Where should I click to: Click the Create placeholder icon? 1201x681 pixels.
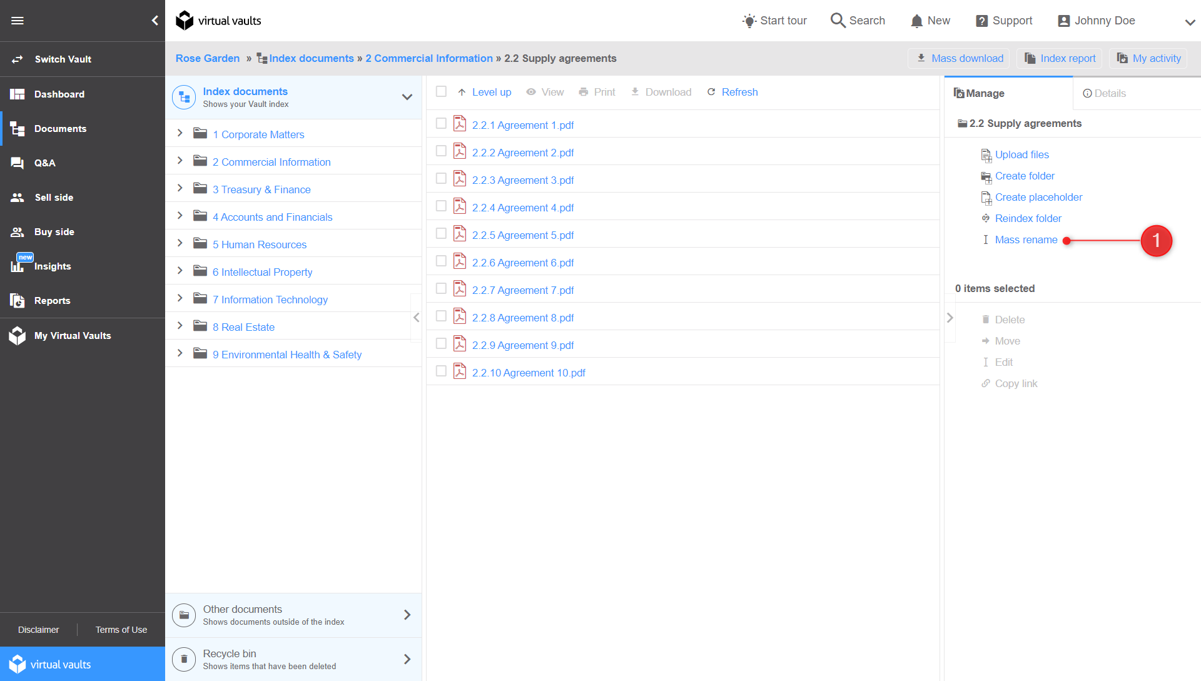click(x=986, y=198)
